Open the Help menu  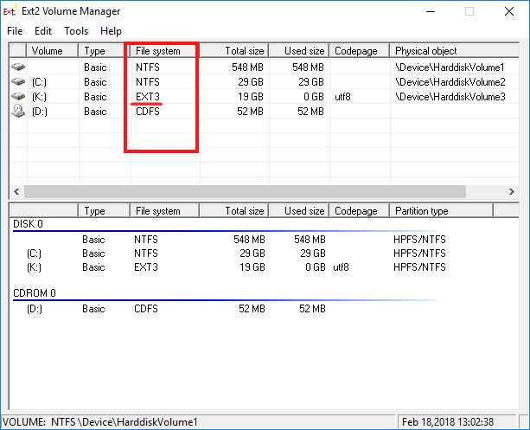coord(111,31)
